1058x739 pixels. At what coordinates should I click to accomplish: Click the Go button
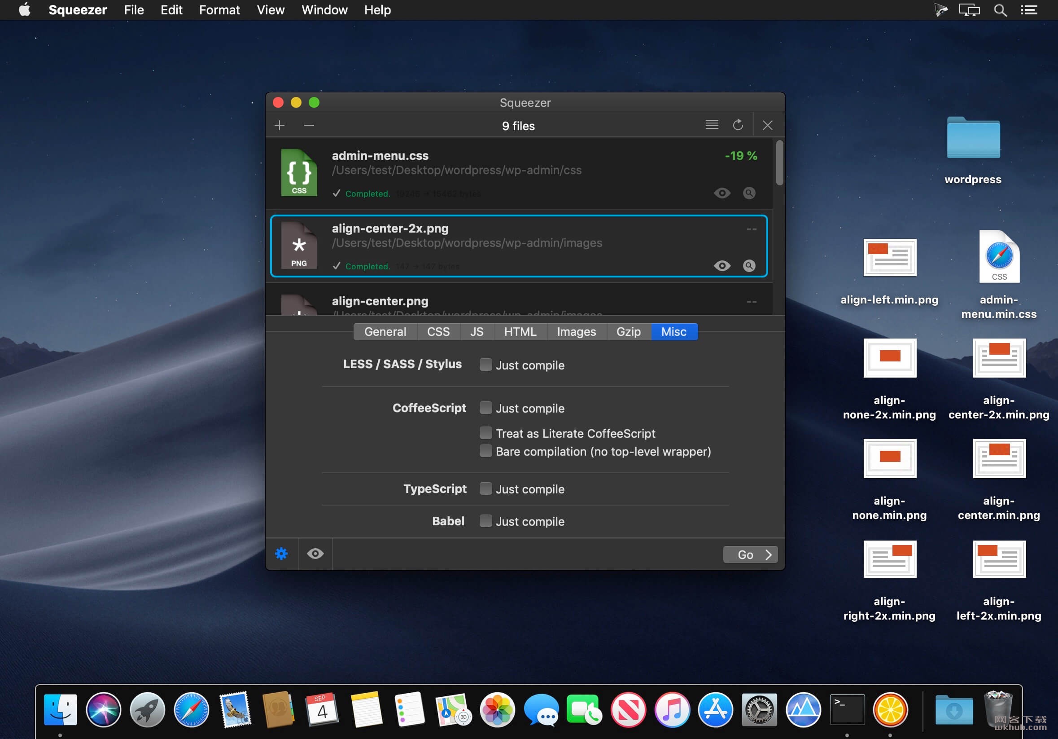tap(750, 554)
